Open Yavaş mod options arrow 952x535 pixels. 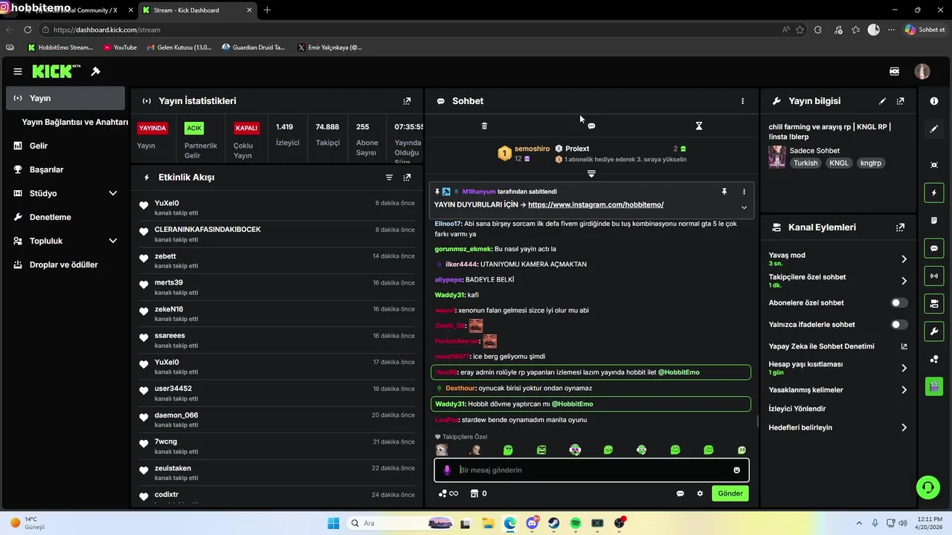(904, 259)
